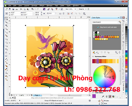The width and height of the screenshot is (132, 106).
Task: Toggle the Color Editor eyedropper
Action: [x=103, y=96]
